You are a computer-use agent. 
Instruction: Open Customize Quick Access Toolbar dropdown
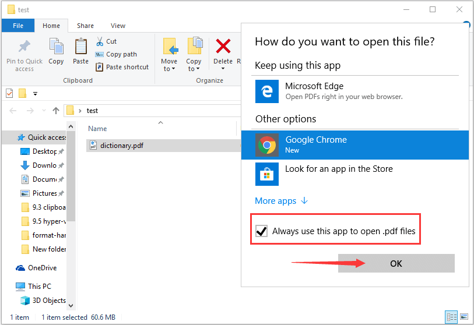[x=36, y=94]
